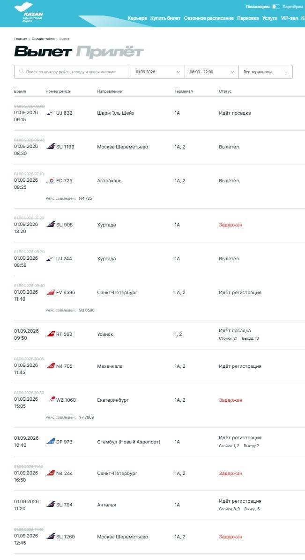Screen dimensions: 305x560
Task: Open the Купить билет menu item
Action: [165, 18]
